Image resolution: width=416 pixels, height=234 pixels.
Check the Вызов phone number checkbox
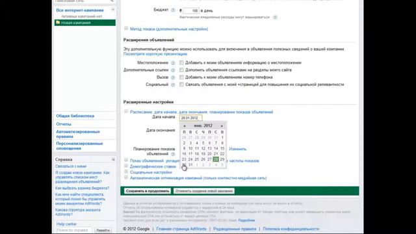[181, 77]
